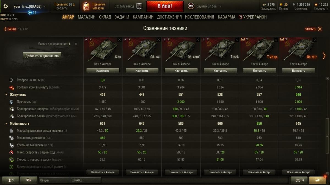Click the notification center icon with red badge

[x=317, y=180]
